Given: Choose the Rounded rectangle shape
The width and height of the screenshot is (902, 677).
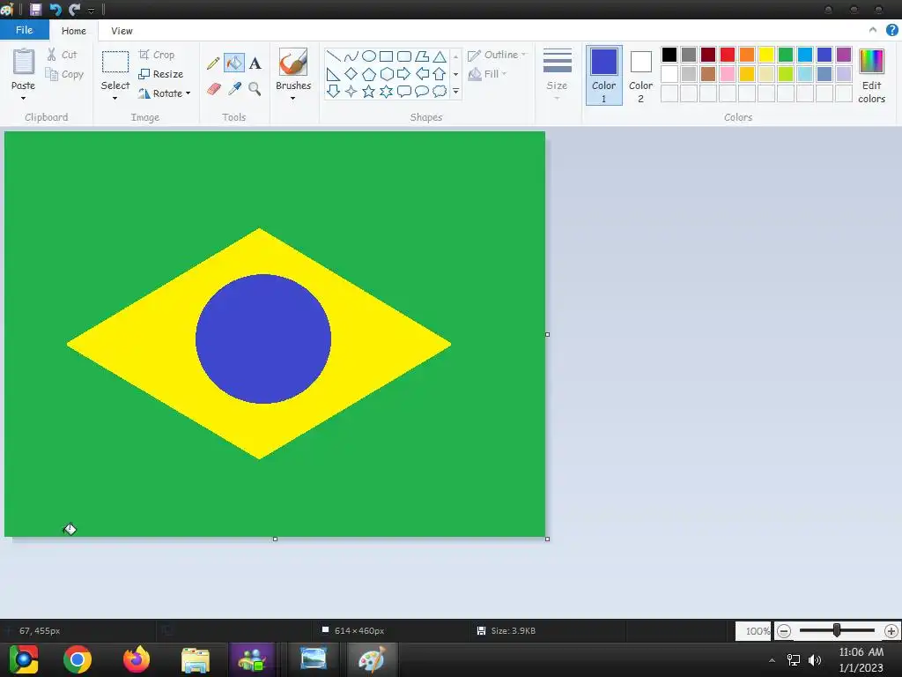Looking at the screenshot, I should [x=403, y=56].
